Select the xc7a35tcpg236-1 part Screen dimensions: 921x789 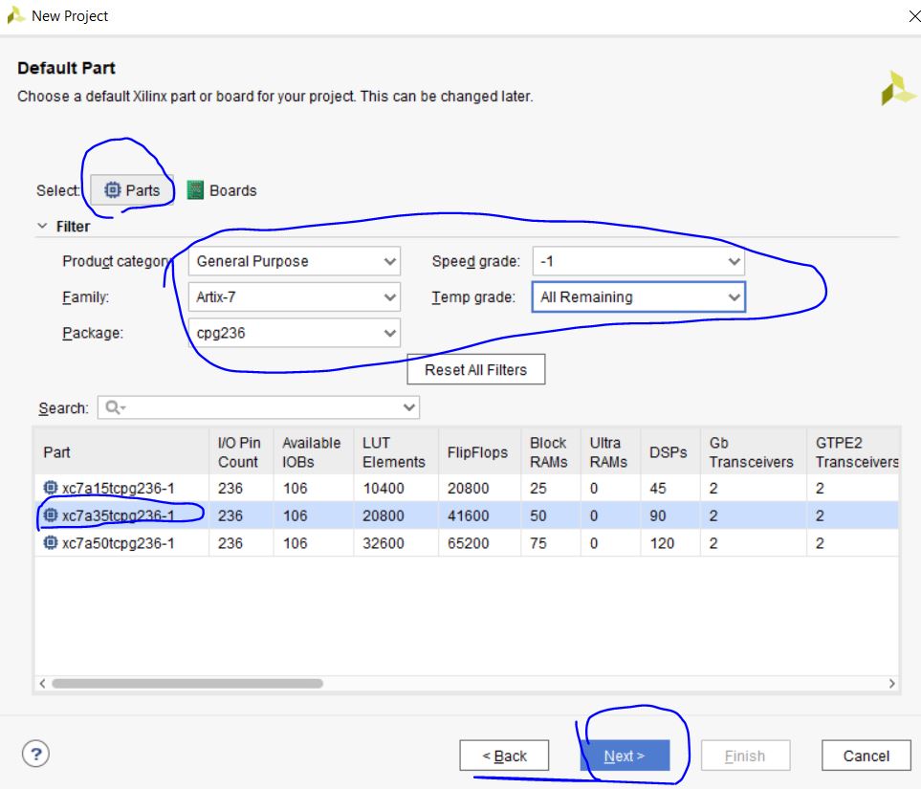pos(118,515)
